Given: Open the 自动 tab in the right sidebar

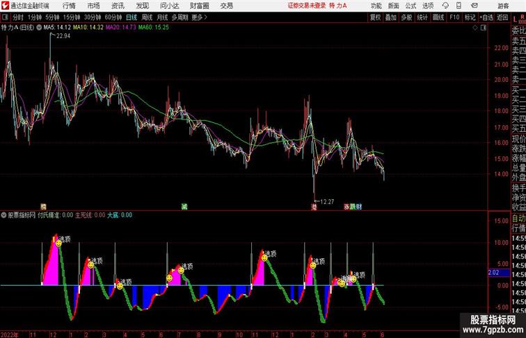Looking at the screenshot, I should pos(518,219).
